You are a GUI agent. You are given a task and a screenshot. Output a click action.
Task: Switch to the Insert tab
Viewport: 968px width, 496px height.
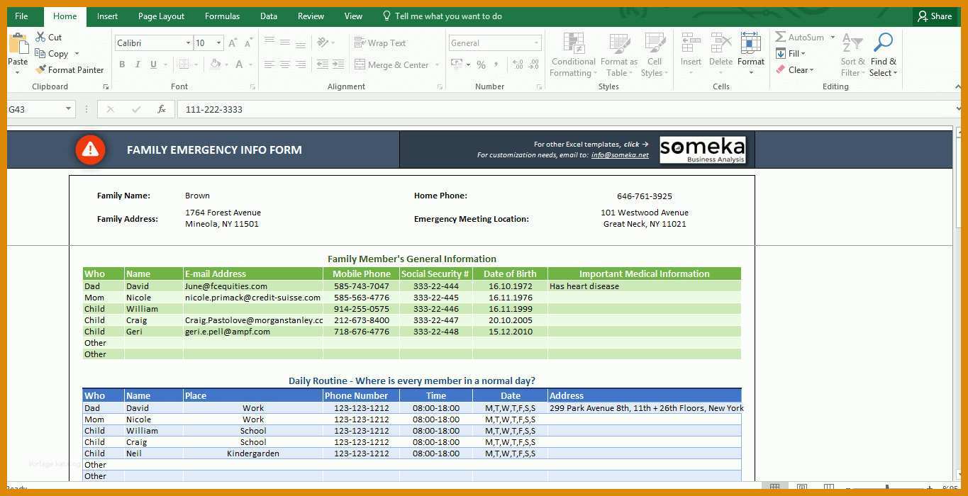coord(108,16)
